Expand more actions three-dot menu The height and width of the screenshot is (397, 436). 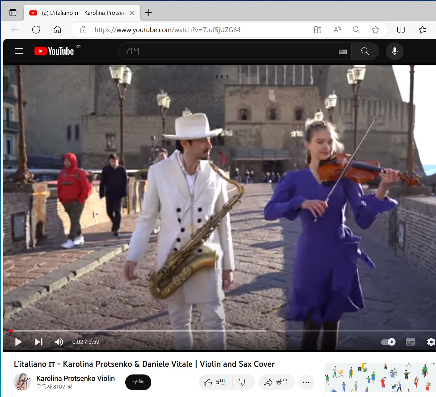[306, 382]
